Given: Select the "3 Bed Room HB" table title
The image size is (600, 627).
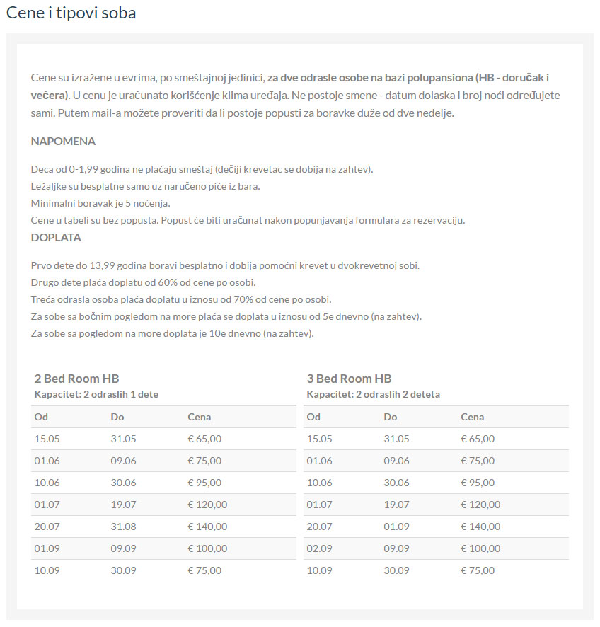Looking at the screenshot, I should 349,379.
